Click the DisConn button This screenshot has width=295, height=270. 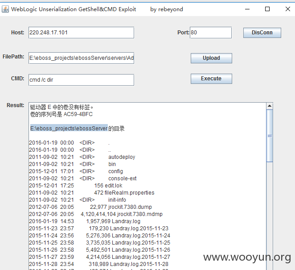tap(262, 33)
